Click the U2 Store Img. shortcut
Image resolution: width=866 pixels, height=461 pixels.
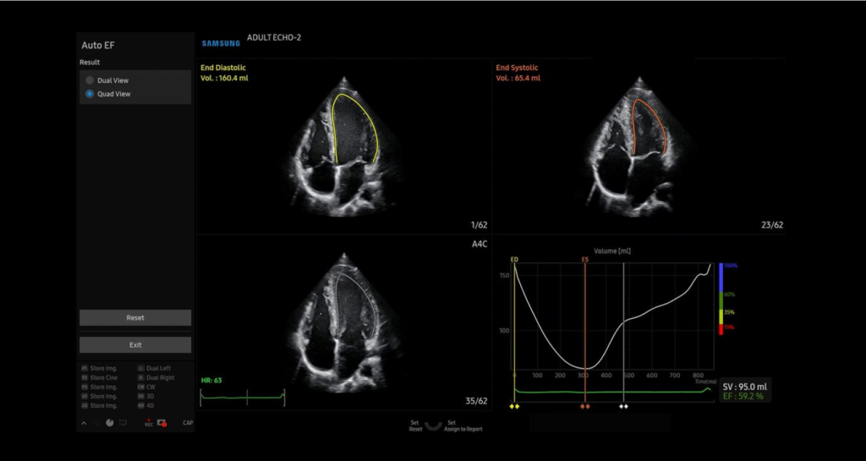(100, 406)
